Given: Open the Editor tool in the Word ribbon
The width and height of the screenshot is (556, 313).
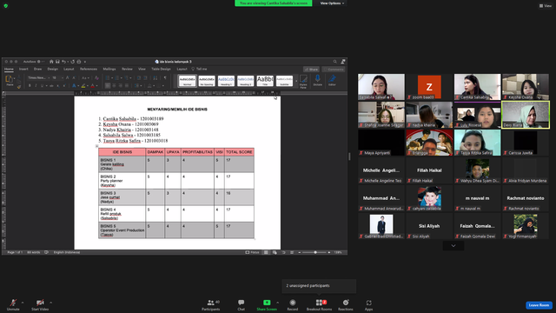Looking at the screenshot, I should pyautogui.click(x=332, y=80).
